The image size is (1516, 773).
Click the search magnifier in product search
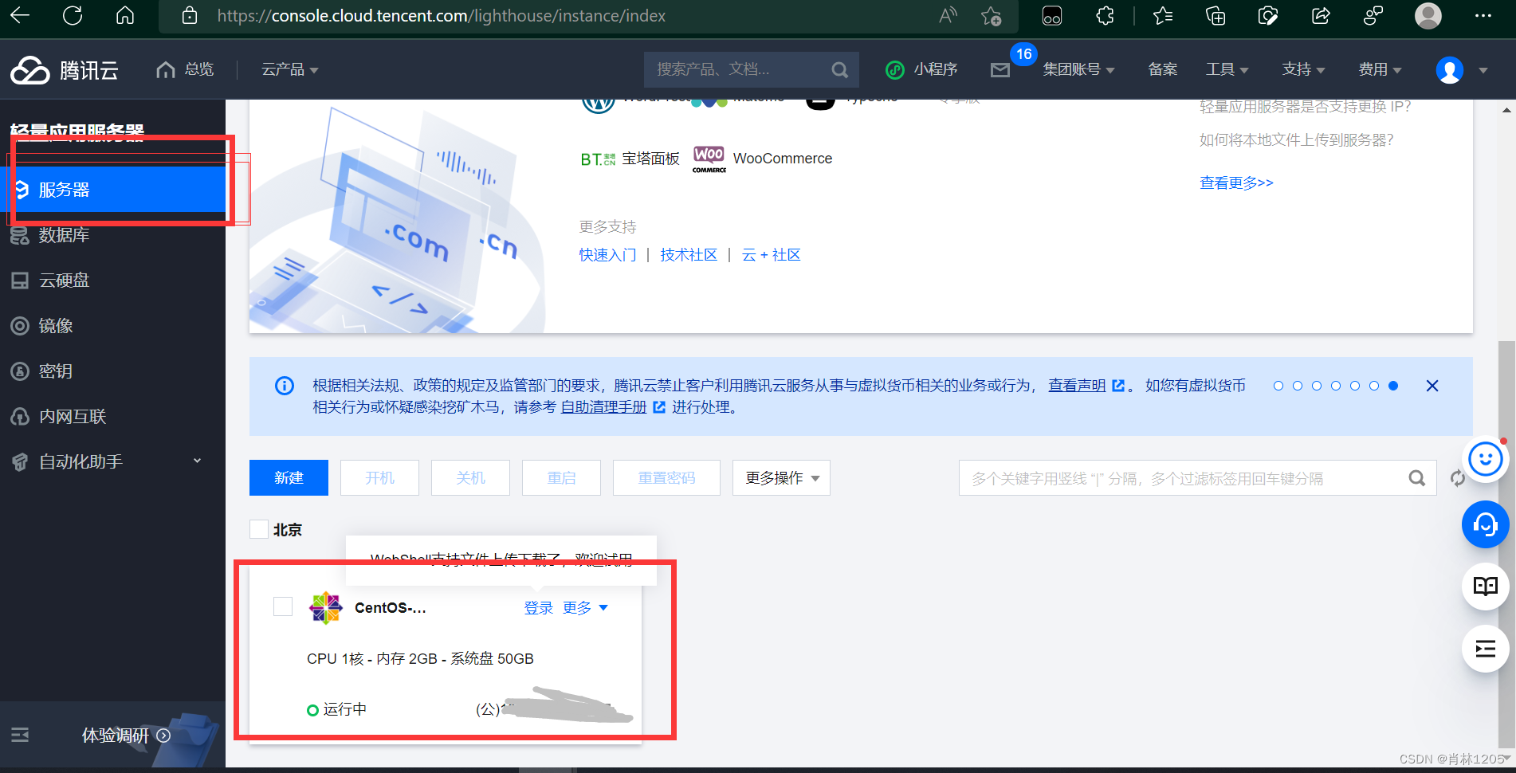pyautogui.click(x=839, y=70)
